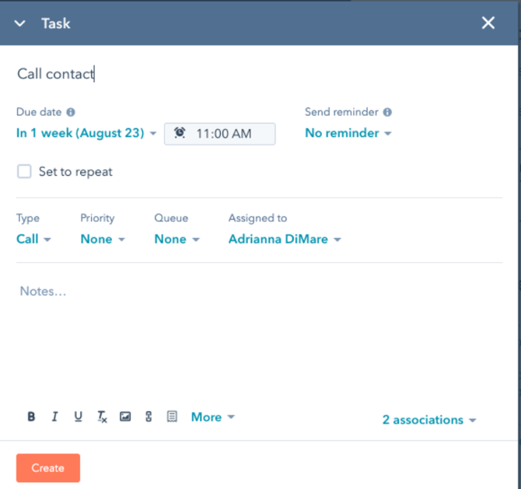Open the Queue dropdown showing None

(x=177, y=239)
